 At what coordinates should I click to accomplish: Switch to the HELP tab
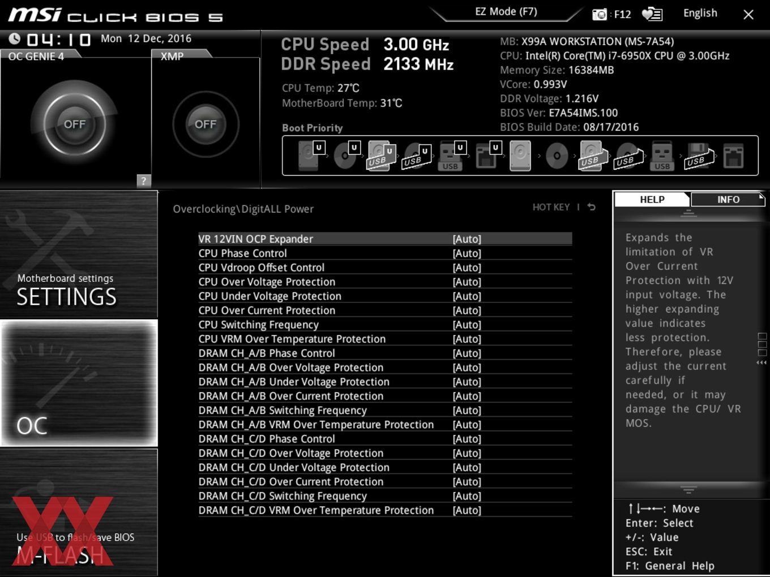(x=652, y=199)
